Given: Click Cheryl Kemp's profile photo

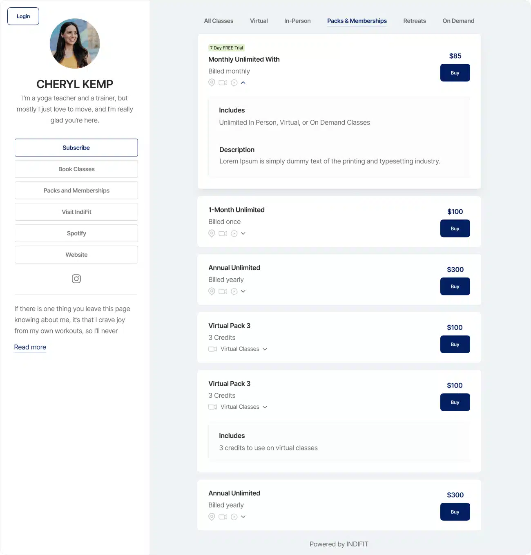Looking at the screenshot, I should click(75, 43).
